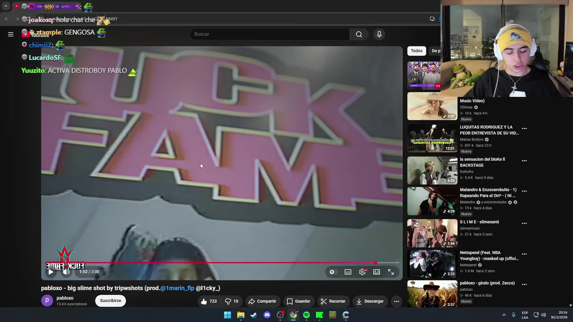The height and width of the screenshot is (322, 573).
Task: Open options for Luquitas Rodriguez video
Action: (524, 129)
